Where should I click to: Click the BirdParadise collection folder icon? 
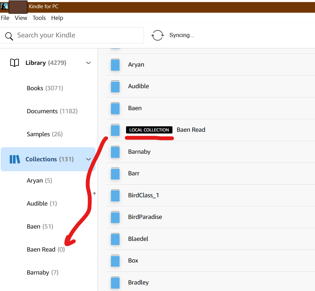(115, 217)
